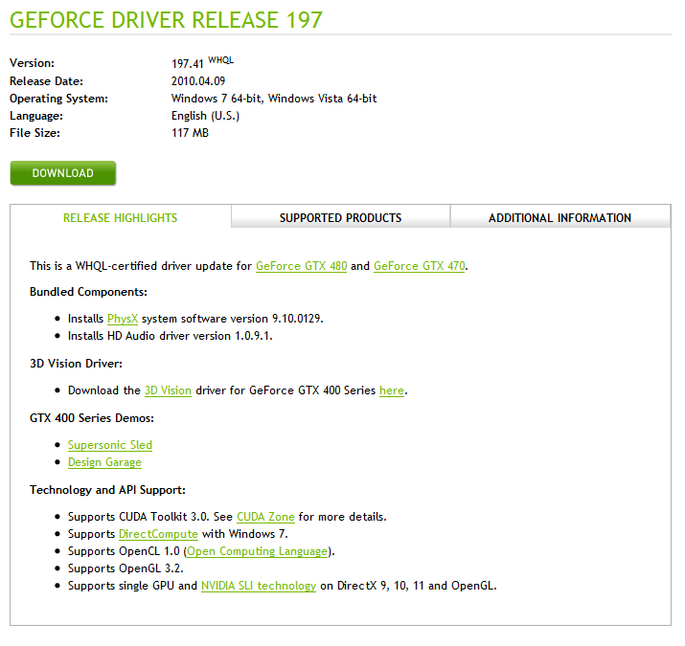Click the 'here' download link
This screenshot has height=646, width=685.
(392, 390)
